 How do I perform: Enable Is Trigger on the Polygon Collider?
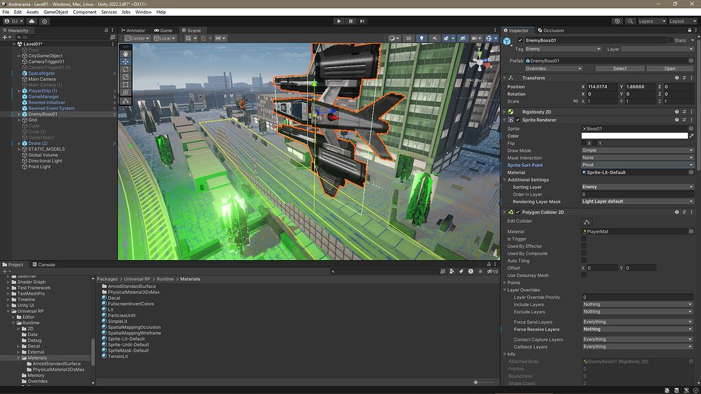(584, 239)
